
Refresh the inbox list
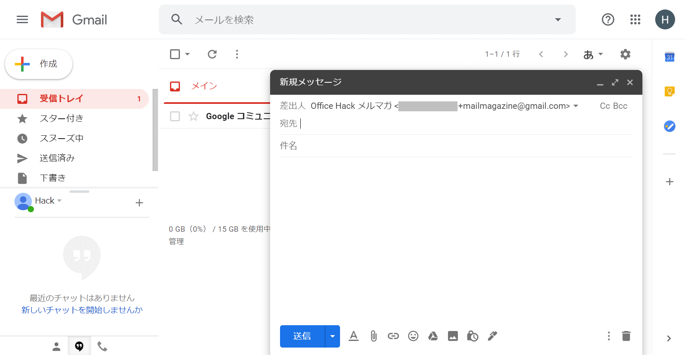click(x=212, y=54)
